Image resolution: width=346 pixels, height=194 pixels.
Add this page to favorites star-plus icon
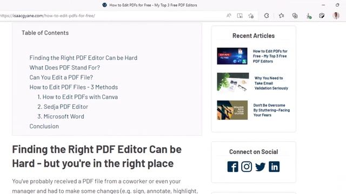coord(251,16)
